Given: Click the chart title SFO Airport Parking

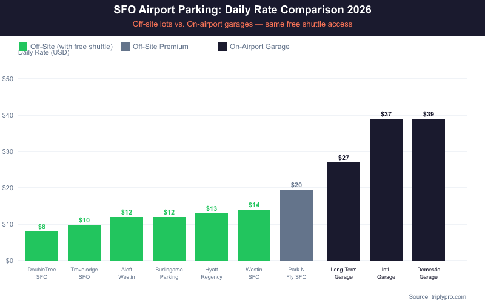Looking at the screenshot, I should [x=242, y=10].
